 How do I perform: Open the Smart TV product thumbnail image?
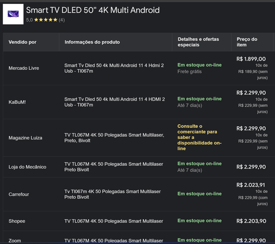tap(13, 14)
